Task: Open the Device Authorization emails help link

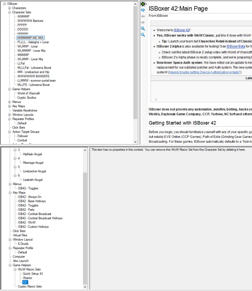Action: [x=205, y=72]
